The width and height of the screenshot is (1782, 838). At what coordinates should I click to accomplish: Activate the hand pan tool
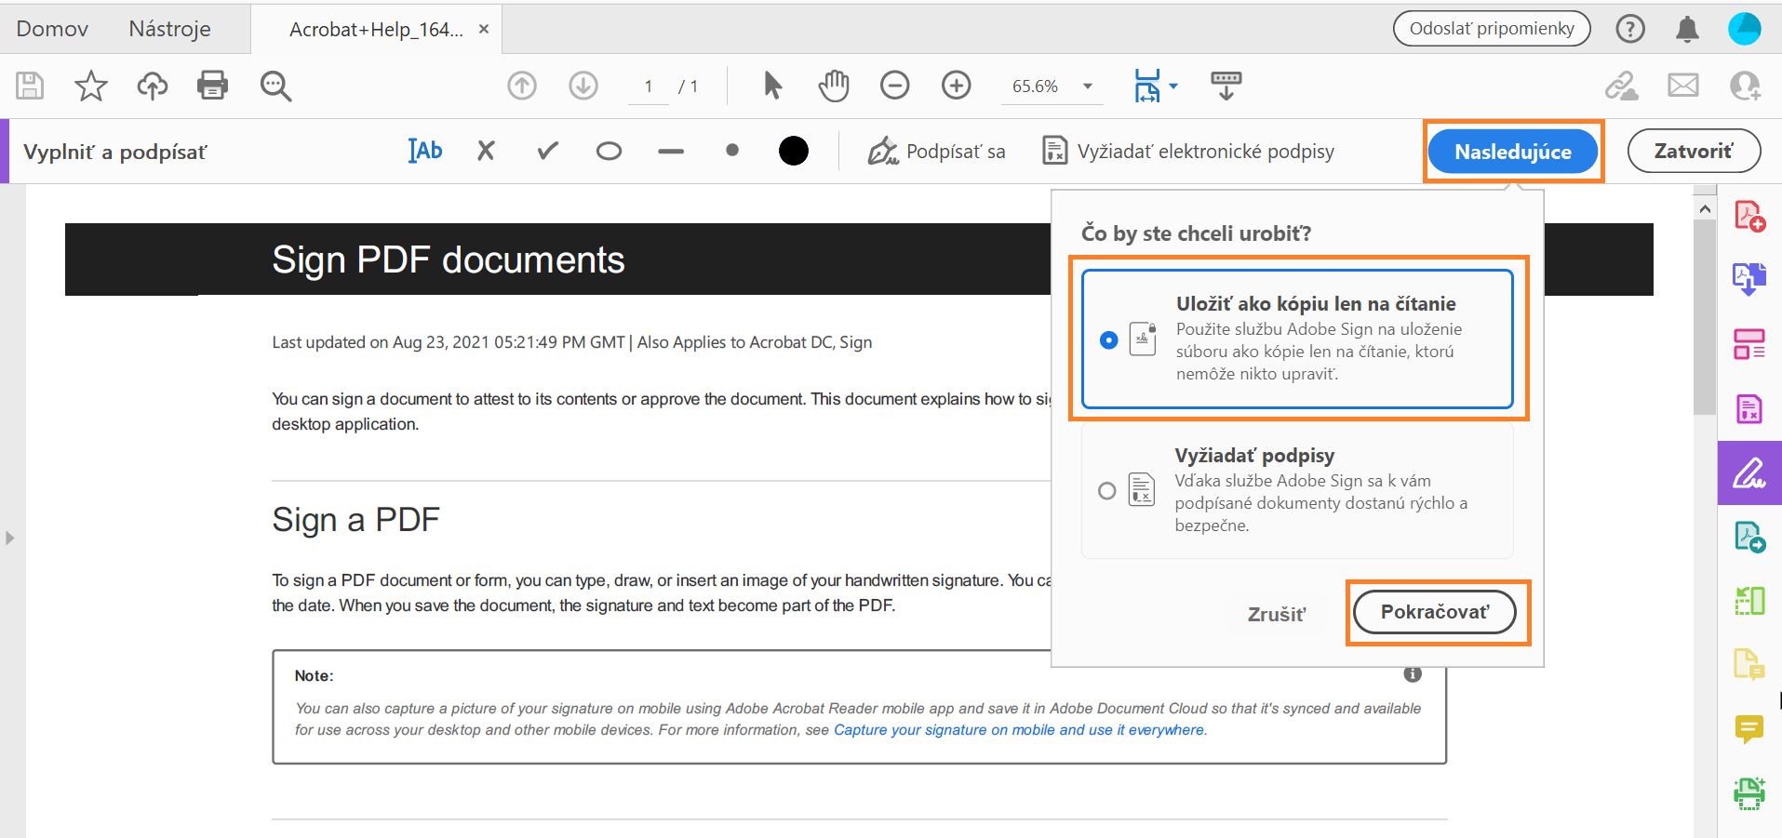(x=834, y=86)
